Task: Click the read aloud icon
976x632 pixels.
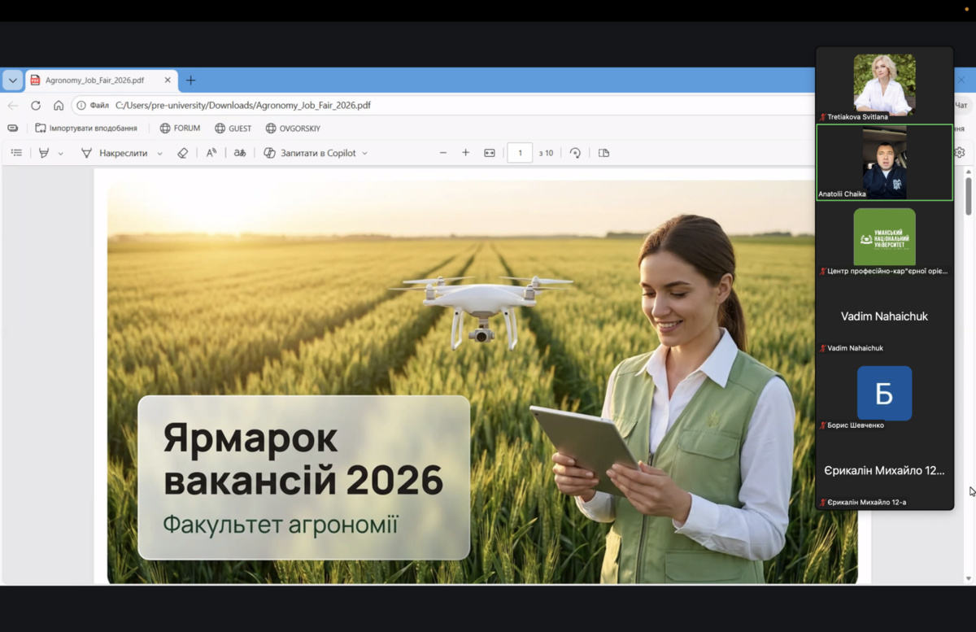Action: 211,153
